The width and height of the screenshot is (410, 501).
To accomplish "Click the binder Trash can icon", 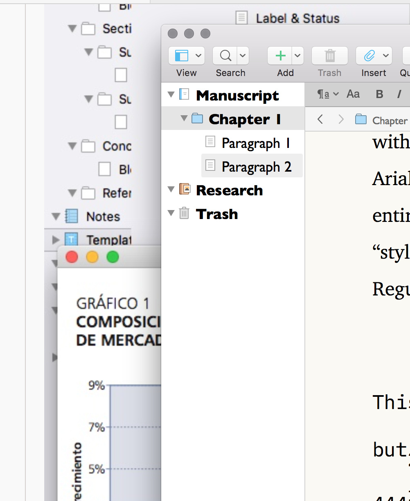I will [x=185, y=212].
